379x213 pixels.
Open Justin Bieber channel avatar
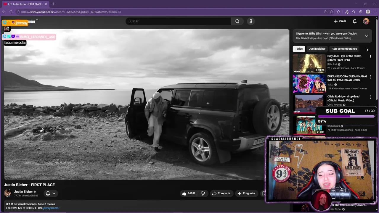tap(7, 193)
